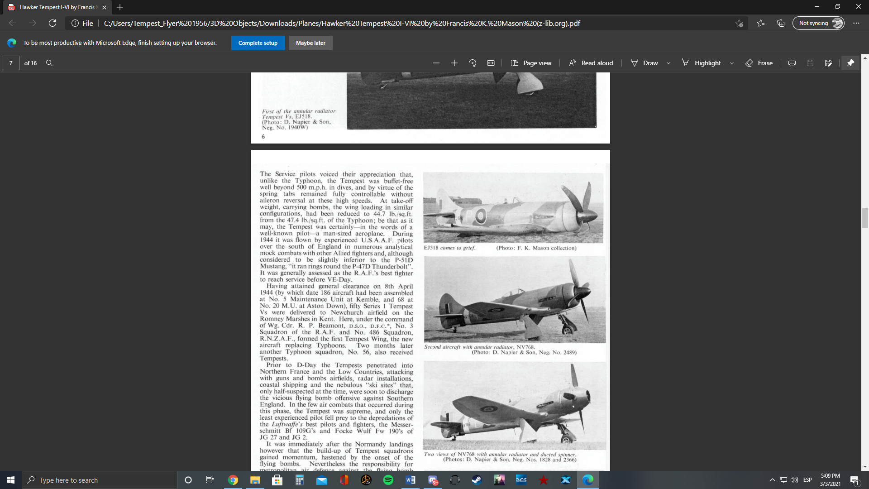Expand the Highlight color dropdown arrow

click(732, 63)
